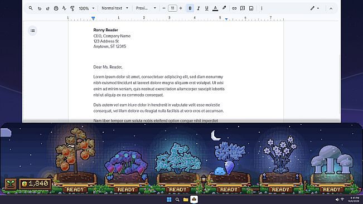Open the more options menu
363x204 pixels.
(262, 8)
